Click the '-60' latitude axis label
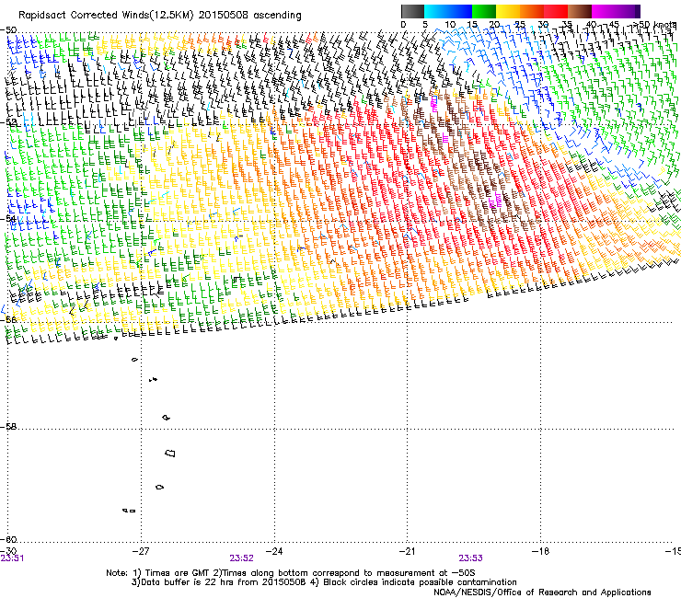Image resolution: width=681 pixels, height=598 pixels. (8, 539)
